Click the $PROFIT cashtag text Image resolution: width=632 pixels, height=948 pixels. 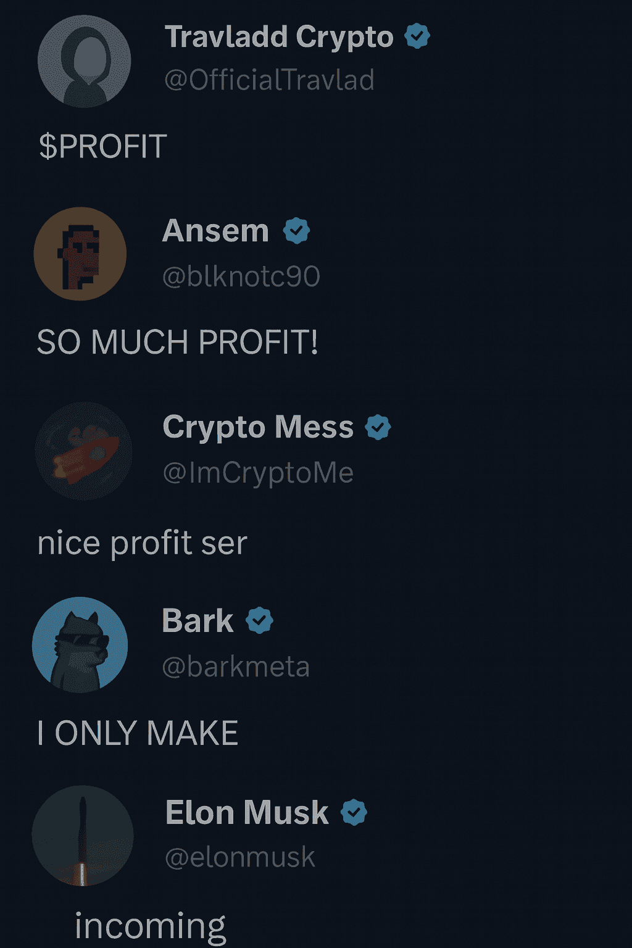(102, 146)
